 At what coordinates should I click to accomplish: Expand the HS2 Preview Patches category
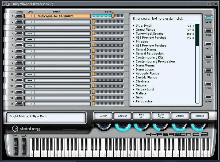134,38
